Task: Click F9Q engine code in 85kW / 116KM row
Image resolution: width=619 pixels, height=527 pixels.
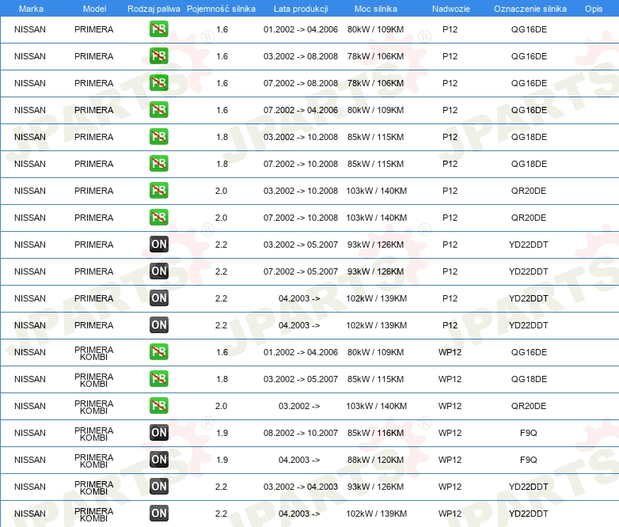Action: coord(529,433)
